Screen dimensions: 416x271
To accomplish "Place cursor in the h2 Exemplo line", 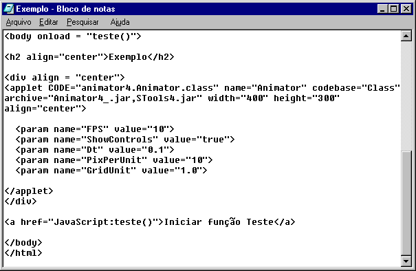I will [89, 57].
